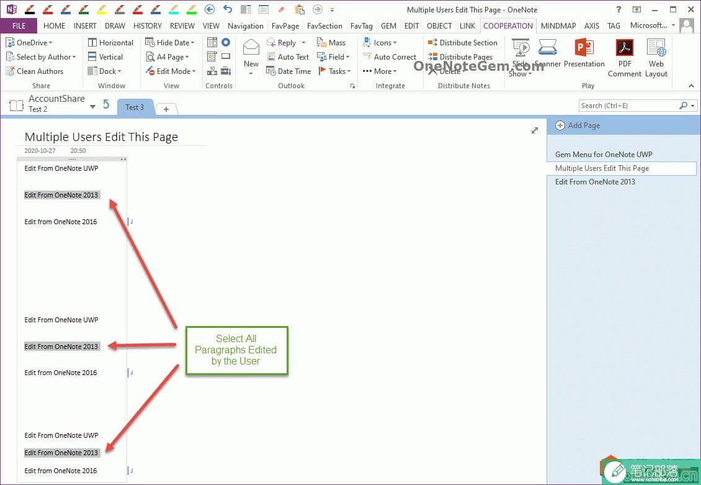
Task: Choose the gray pen in the quick toolbar
Action: [x=119, y=9]
